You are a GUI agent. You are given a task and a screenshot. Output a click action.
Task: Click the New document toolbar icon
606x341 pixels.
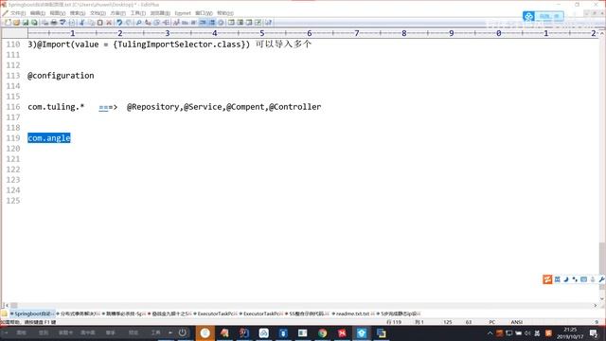tap(8, 23)
